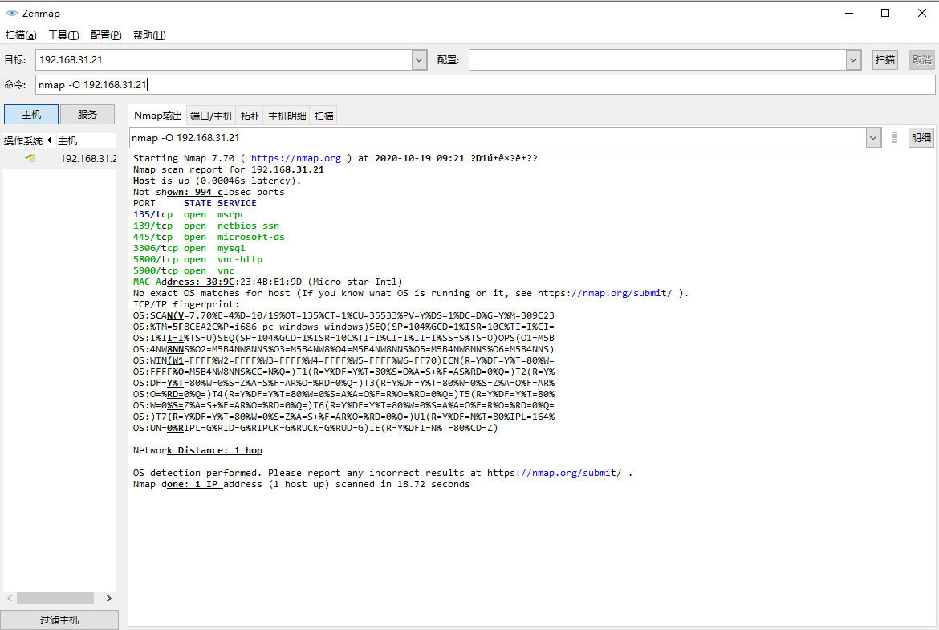Click the MAC Address line in output
Screen dimensions: 939x630
click(x=268, y=282)
